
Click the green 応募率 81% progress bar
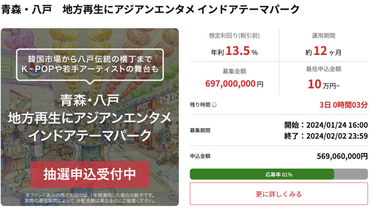click(x=262, y=174)
